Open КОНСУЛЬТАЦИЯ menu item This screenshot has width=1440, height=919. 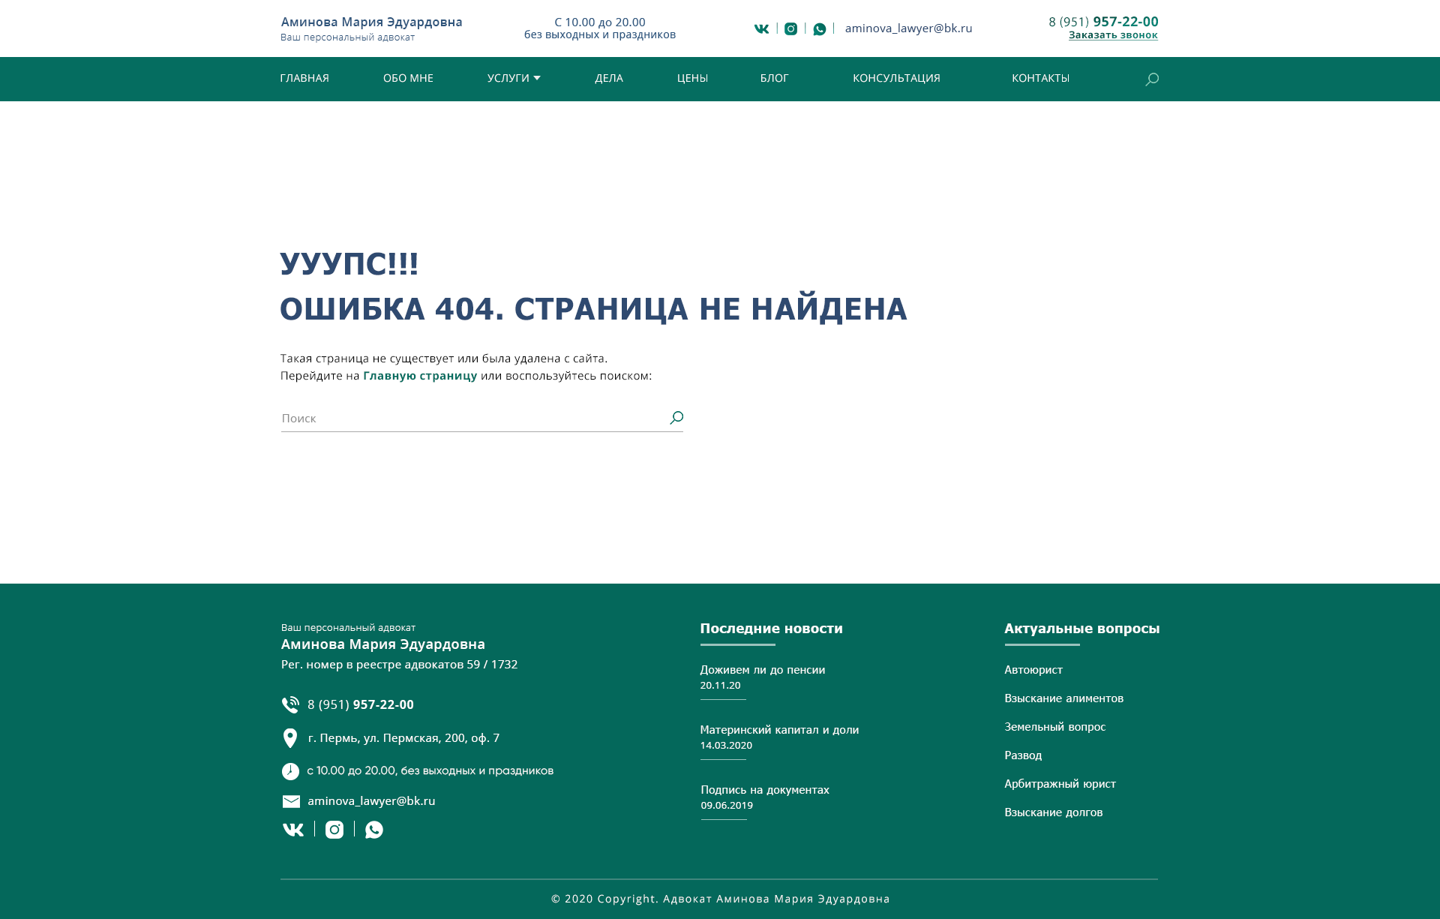point(896,78)
